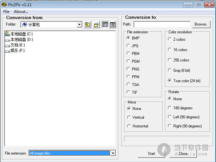The width and height of the screenshot is (216, 162).
Task: Set Rotate to 180 degrees
Action: 180,108
